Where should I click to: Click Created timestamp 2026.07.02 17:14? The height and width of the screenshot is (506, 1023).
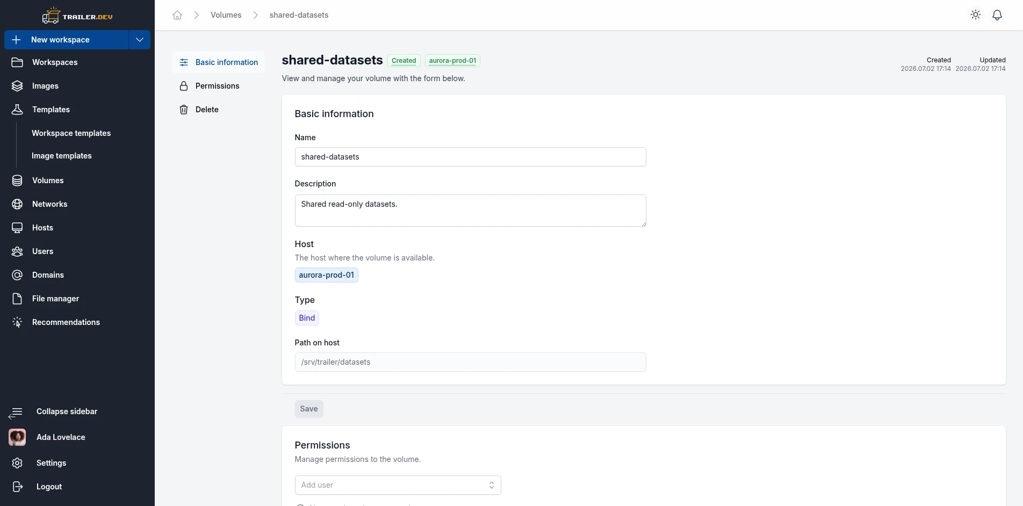click(926, 69)
